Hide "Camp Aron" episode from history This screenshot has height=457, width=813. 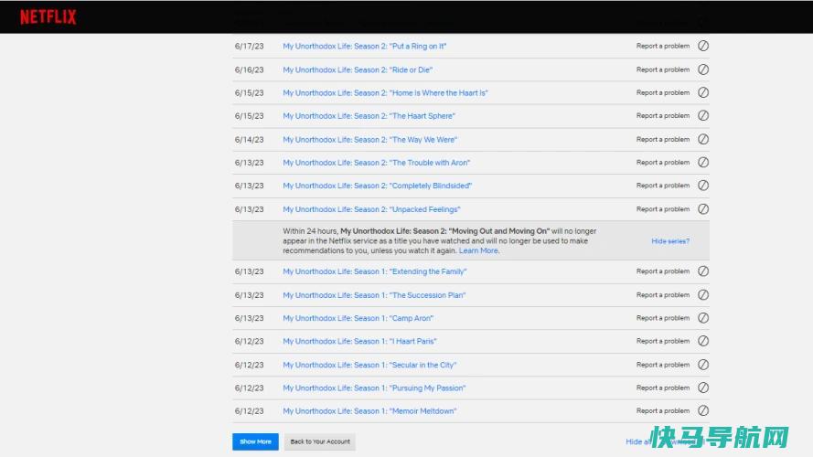(703, 318)
